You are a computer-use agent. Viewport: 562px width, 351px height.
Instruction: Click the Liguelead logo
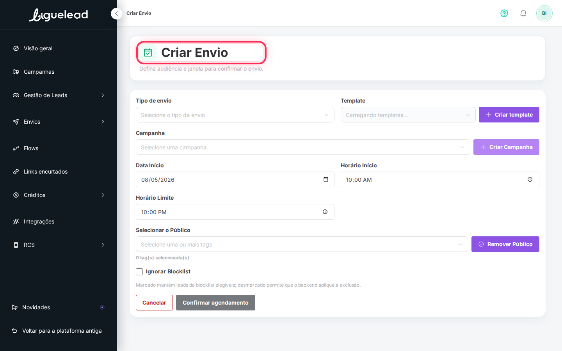click(x=59, y=15)
